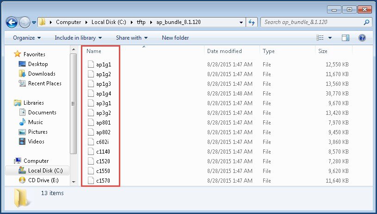
Task: Select tftp in the address breadcrumb
Action: point(141,22)
